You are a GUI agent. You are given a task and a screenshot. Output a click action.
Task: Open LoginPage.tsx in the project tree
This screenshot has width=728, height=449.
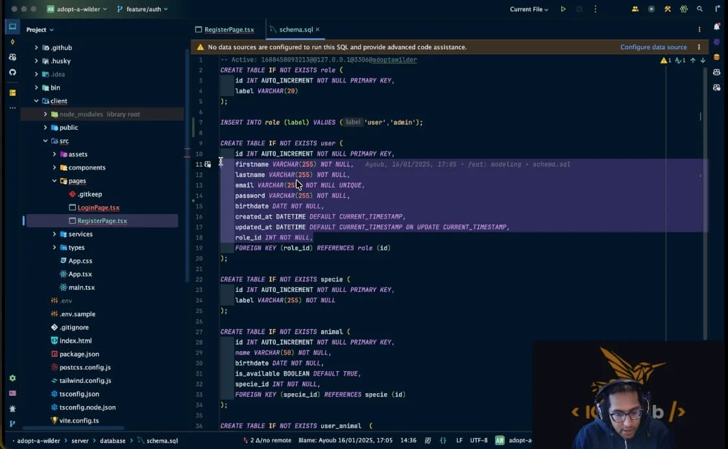pos(99,208)
